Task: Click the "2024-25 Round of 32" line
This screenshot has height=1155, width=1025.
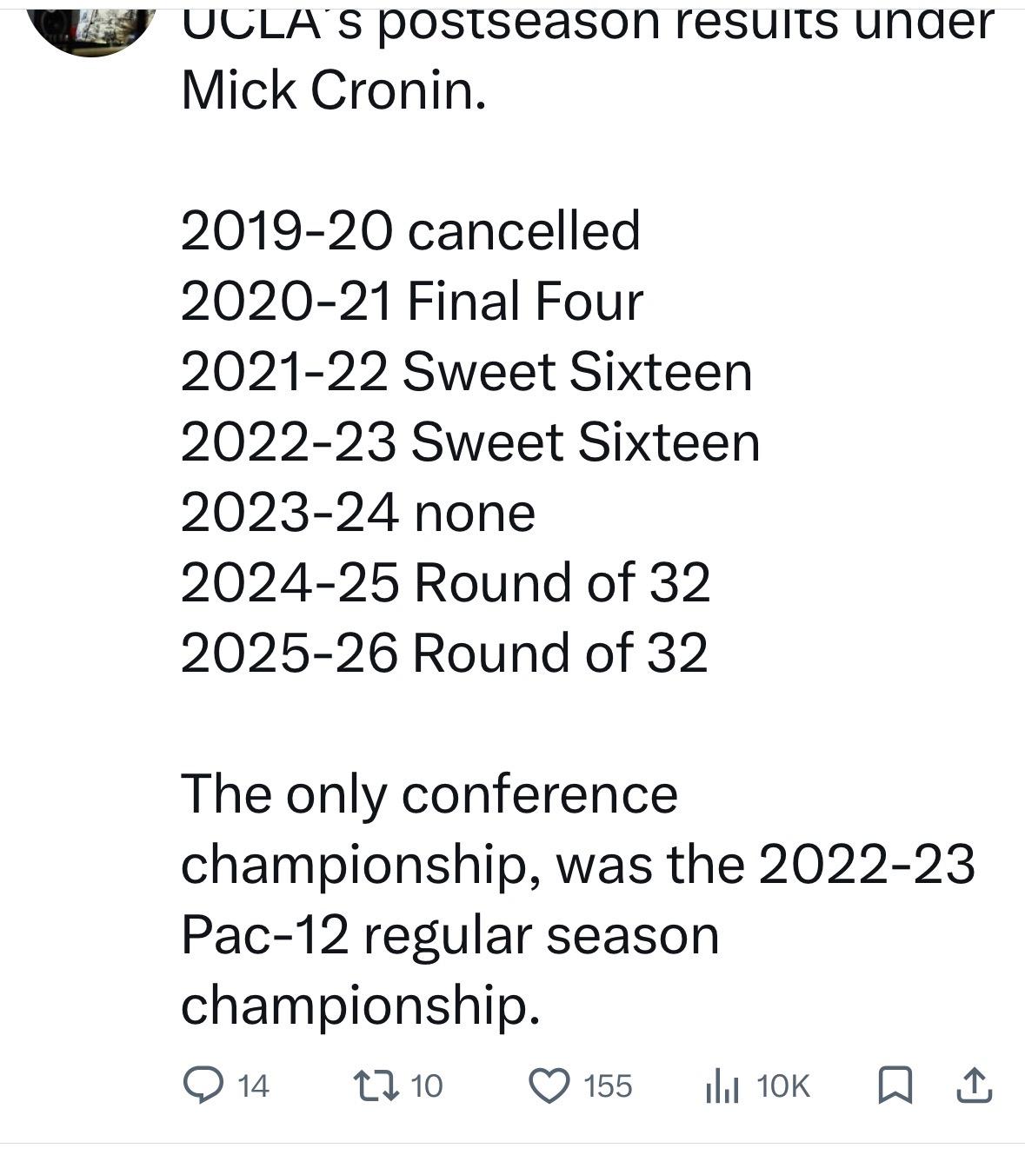Action: 445,582
